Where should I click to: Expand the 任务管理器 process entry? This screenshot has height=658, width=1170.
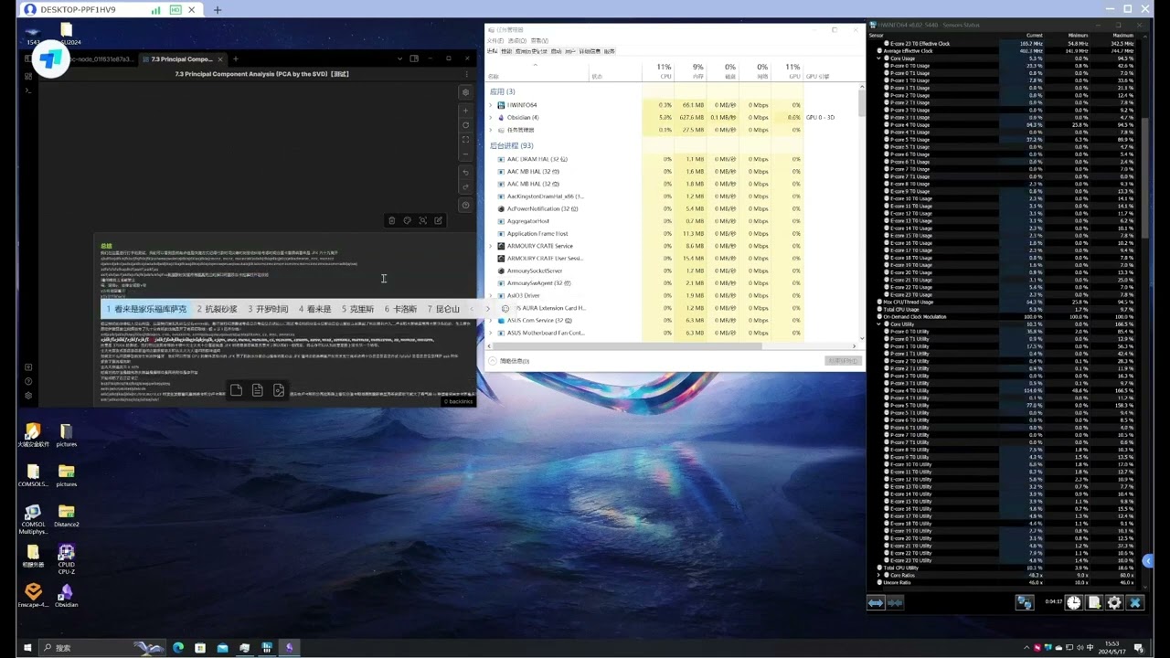click(x=491, y=130)
